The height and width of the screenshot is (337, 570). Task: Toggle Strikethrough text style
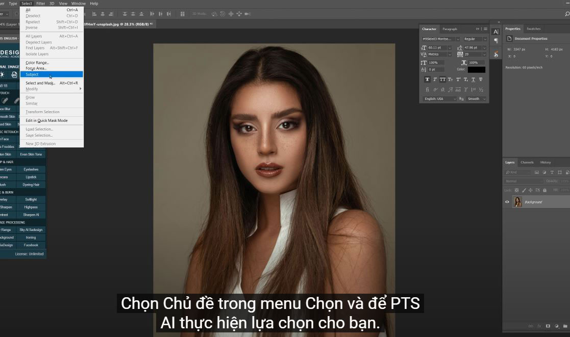click(x=481, y=80)
